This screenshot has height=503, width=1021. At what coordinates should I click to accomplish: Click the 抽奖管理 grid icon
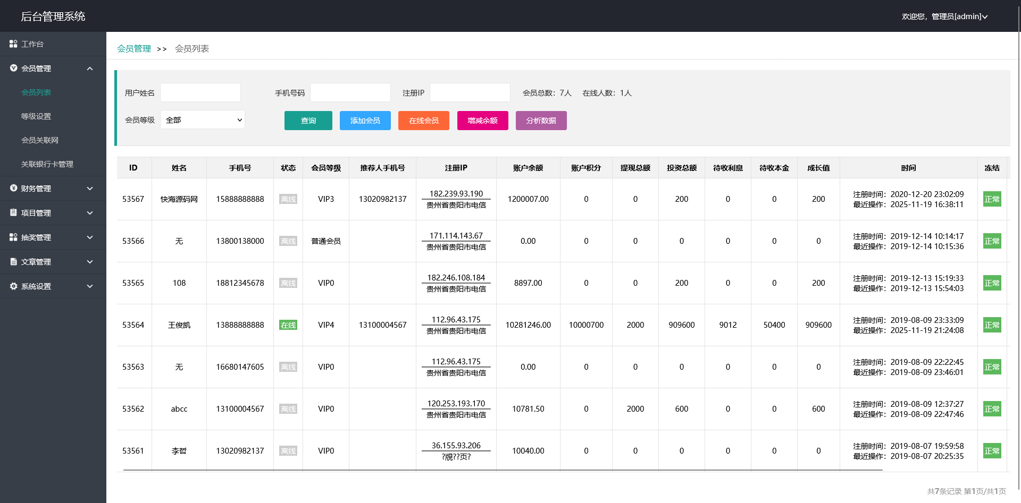(x=13, y=237)
